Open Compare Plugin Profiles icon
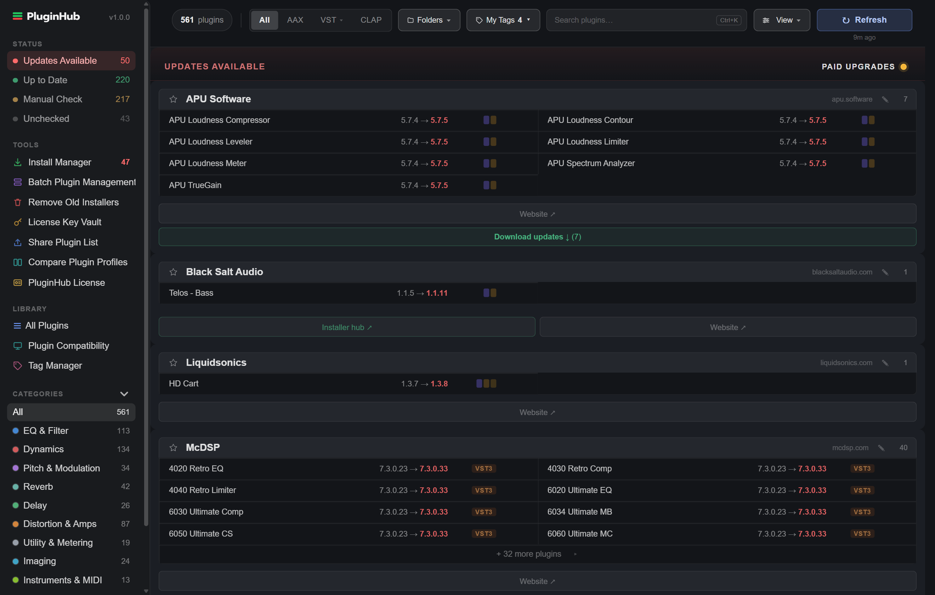This screenshot has width=935, height=595. click(17, 262)
